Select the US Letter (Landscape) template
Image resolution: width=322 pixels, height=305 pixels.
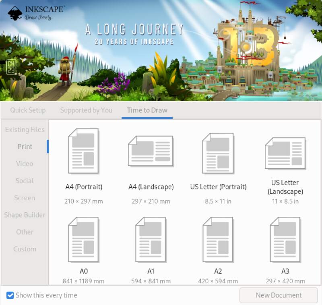(x=285, y=152)
